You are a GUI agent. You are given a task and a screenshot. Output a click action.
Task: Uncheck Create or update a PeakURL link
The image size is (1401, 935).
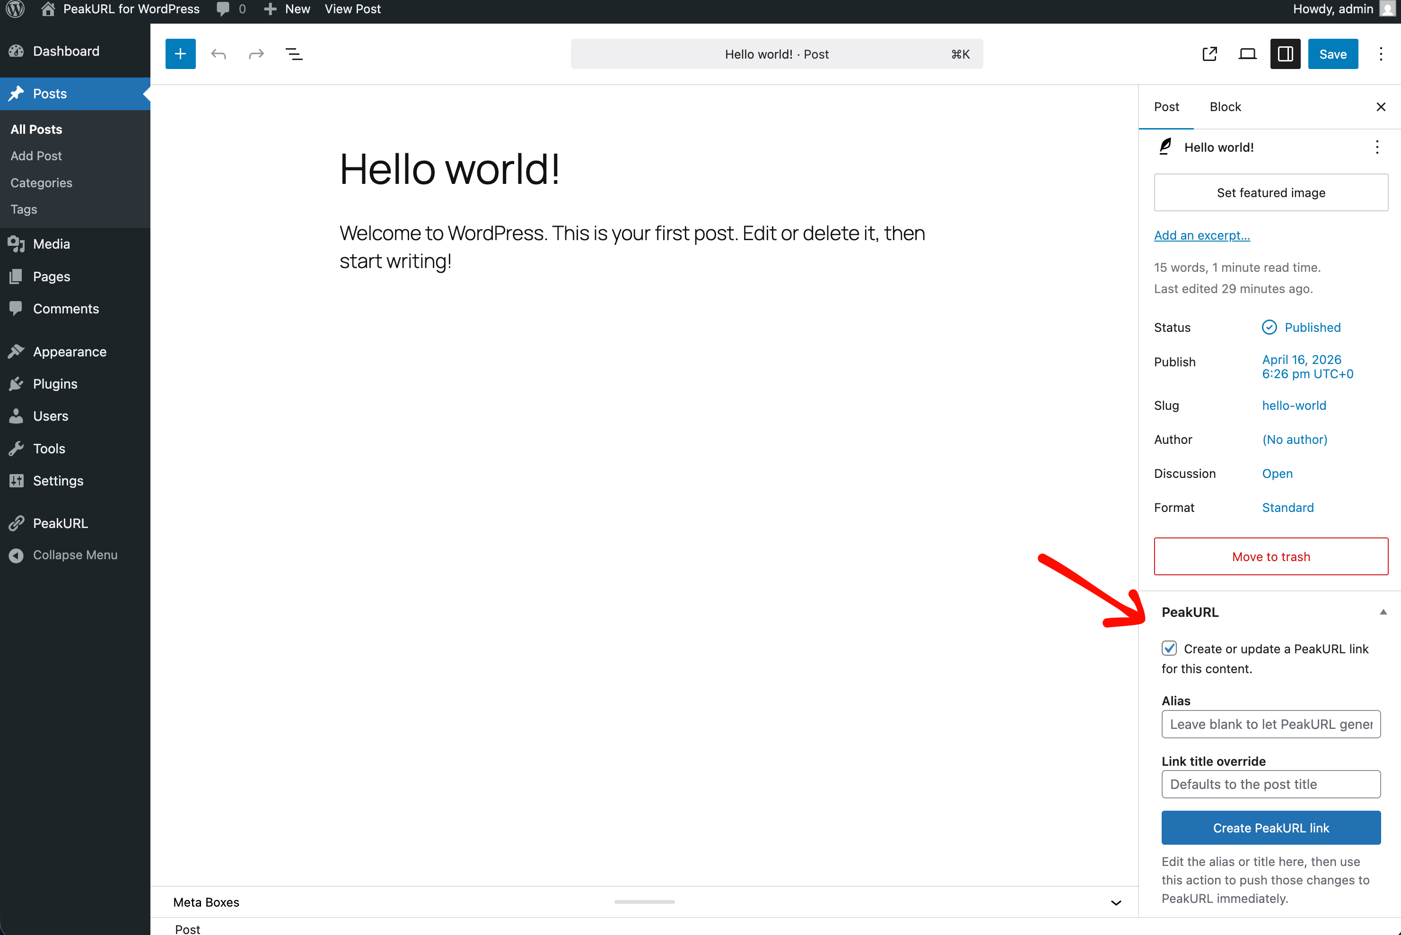point(1169,648)
